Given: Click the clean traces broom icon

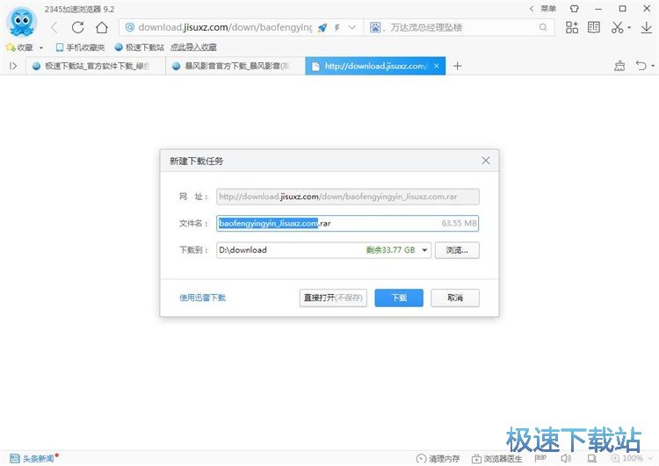Looking at the screenshot, I should (619, 66).
